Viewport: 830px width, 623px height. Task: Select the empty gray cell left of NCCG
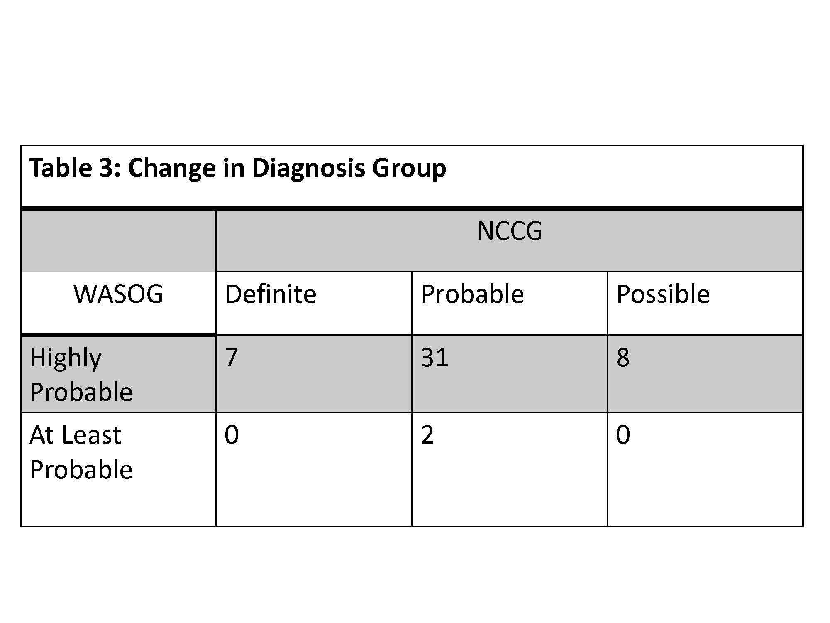click(x=118, y=241)
